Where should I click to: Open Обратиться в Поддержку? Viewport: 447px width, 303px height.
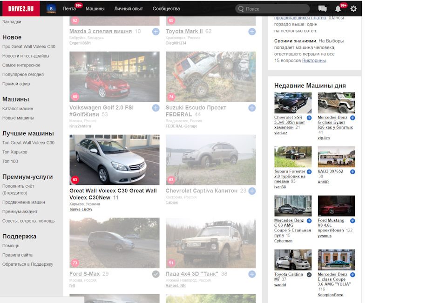[x=27, y=264]
